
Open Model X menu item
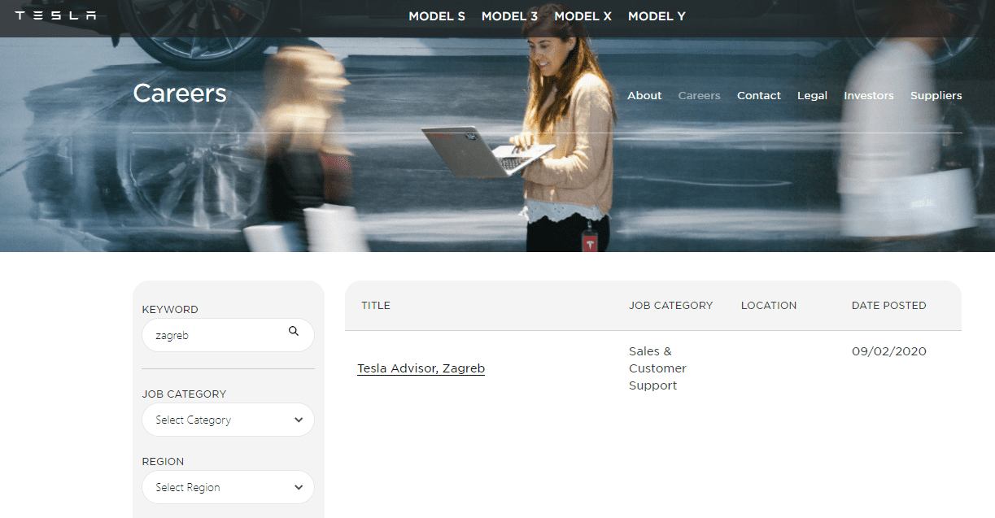click(583, 16)
